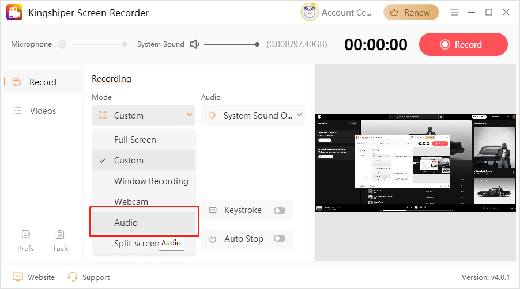Screen dimensions: 520x289
Task: Collapse the Mode Custom dropdown
Action: 144,115
